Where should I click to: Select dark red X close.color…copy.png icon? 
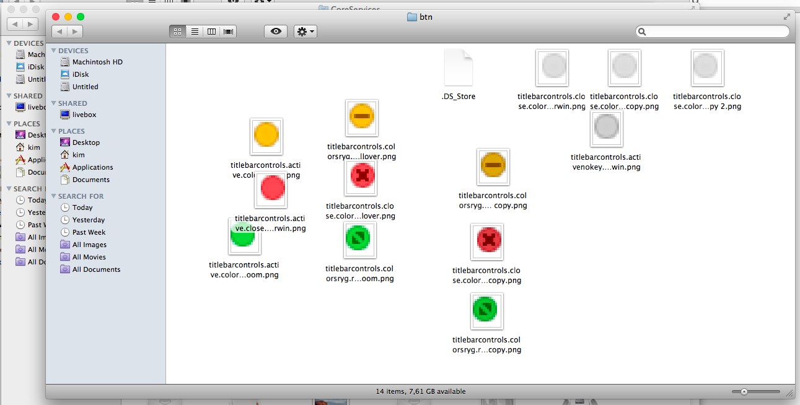tap(487, 242)
